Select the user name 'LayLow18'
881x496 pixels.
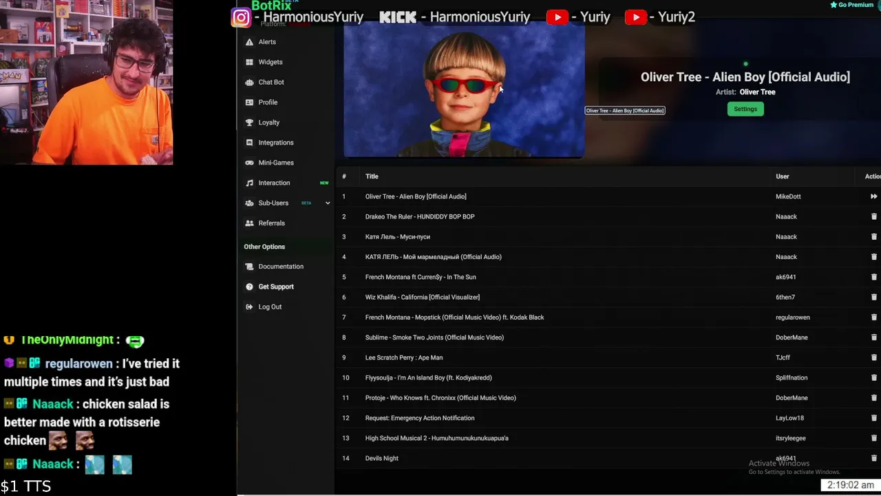tap(789, 418)
